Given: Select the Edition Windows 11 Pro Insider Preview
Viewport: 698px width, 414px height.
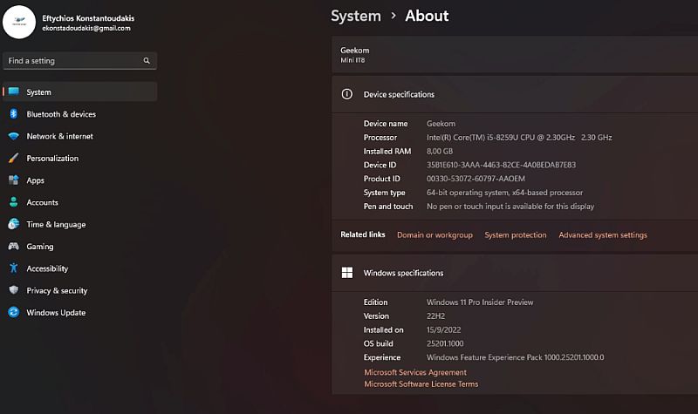Looking at the screenshot, I should pyautogui.click(x=480, y=302).
